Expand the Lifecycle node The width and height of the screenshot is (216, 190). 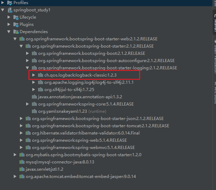point(9,17)
